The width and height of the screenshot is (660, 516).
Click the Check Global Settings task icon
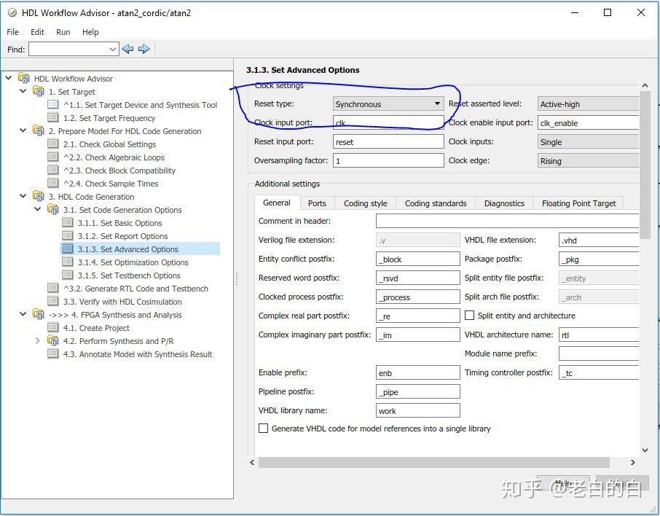[53, 144]
